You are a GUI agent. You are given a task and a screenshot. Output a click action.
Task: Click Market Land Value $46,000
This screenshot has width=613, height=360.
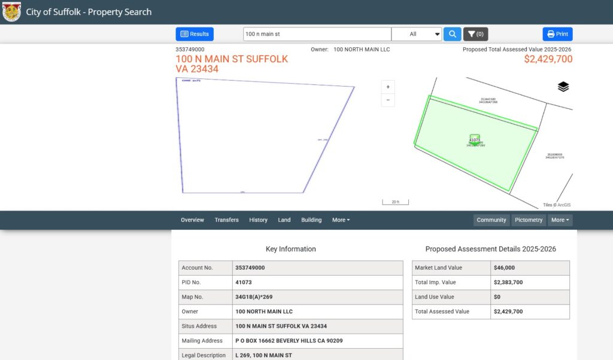tap(504, 267)
